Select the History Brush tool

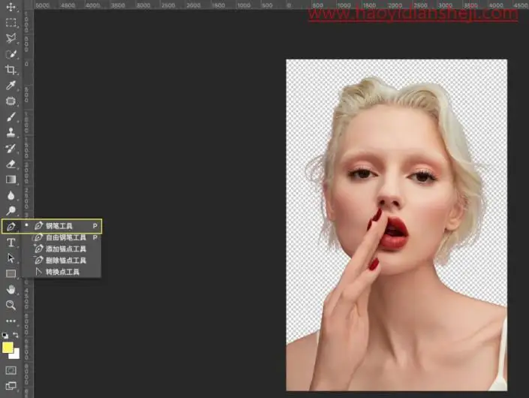(x=11, y=148)
